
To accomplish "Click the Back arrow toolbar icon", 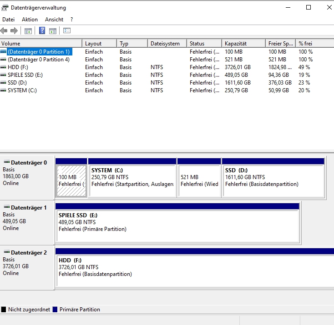I will click(4, 31).
